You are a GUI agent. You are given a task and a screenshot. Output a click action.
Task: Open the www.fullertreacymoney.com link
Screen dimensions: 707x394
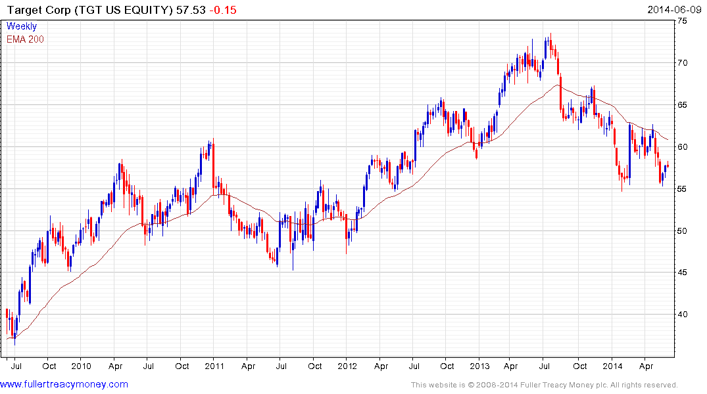tap(64, 384)
